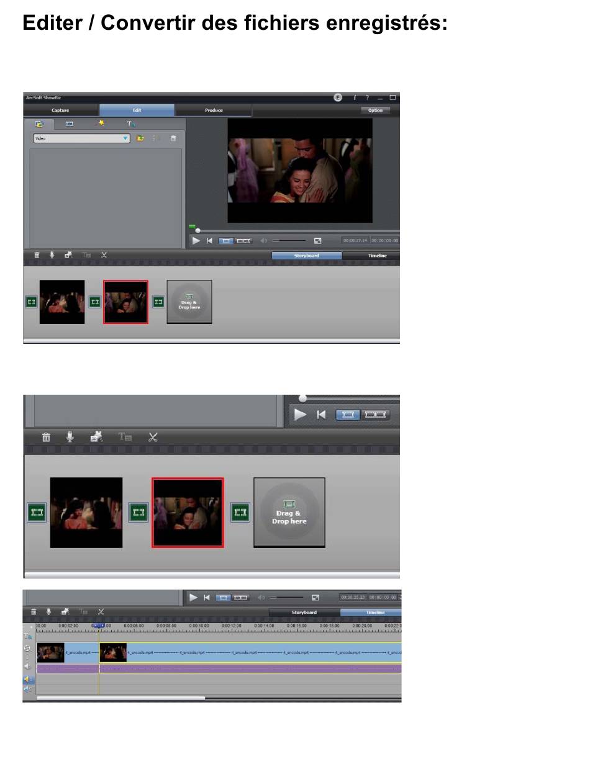Viewport: 590px width, 759px height.
Task: Click 'Drag & Drop here' slot in first screenshot
Action: 189,302
